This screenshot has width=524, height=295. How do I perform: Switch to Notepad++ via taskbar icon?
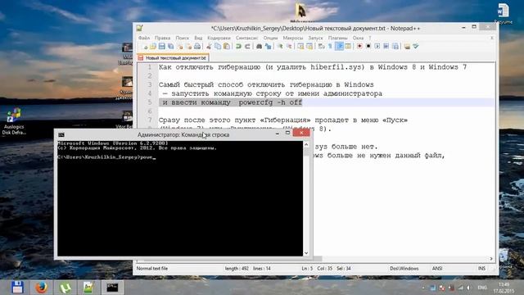point(88,288)
